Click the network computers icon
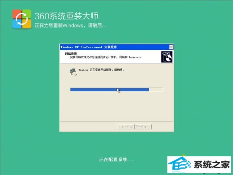This screenshot has height=175, width=233. pos(73,72)
